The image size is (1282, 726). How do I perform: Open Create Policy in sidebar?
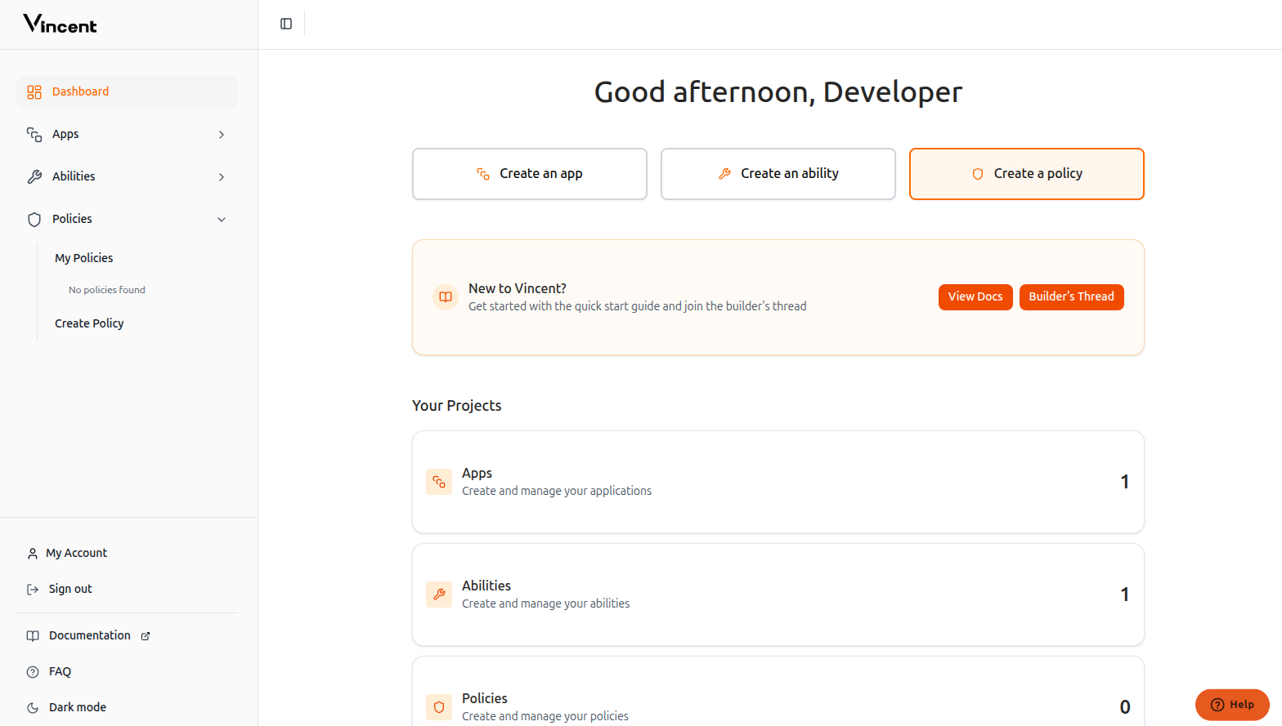point(89,323)
